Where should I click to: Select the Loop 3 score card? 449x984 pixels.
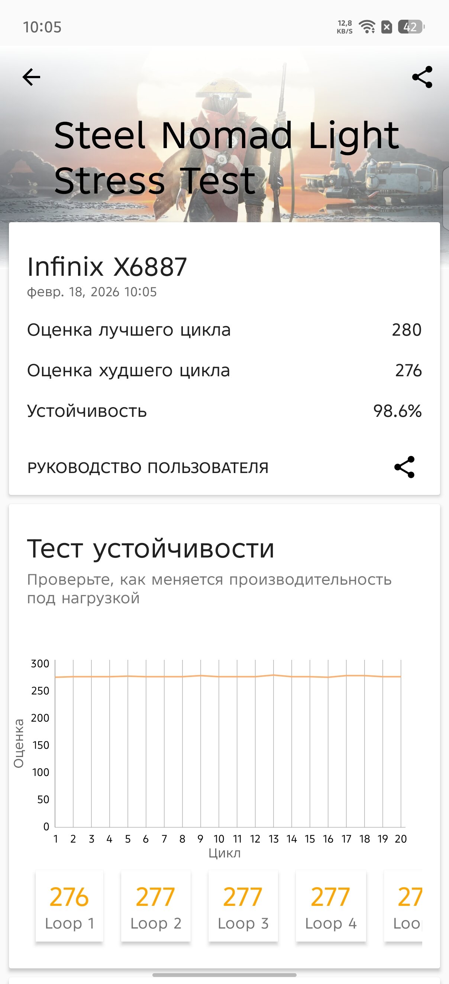pyautogui.click(x=243, y=906)
